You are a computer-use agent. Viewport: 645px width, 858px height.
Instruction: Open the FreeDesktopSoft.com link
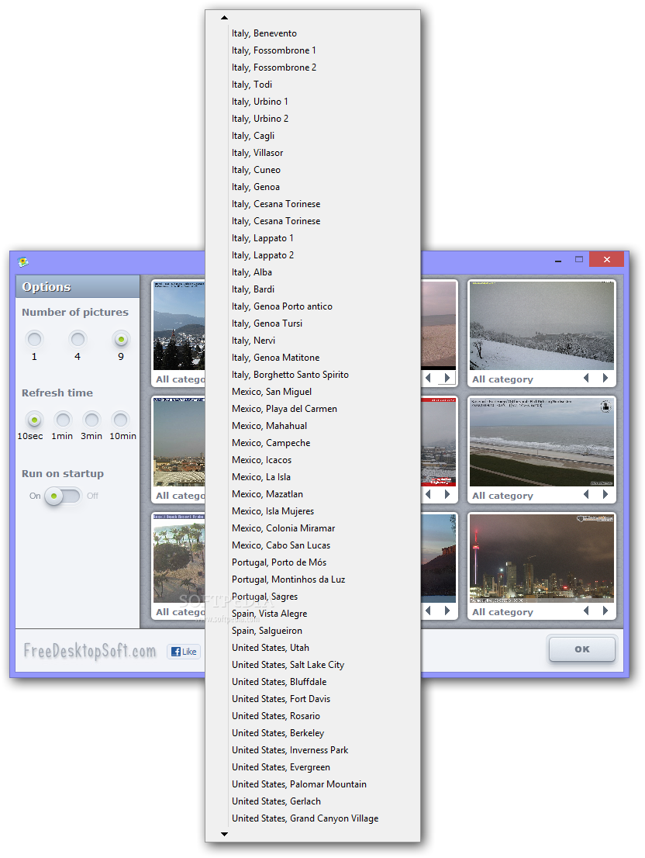[x=90, y=651]
